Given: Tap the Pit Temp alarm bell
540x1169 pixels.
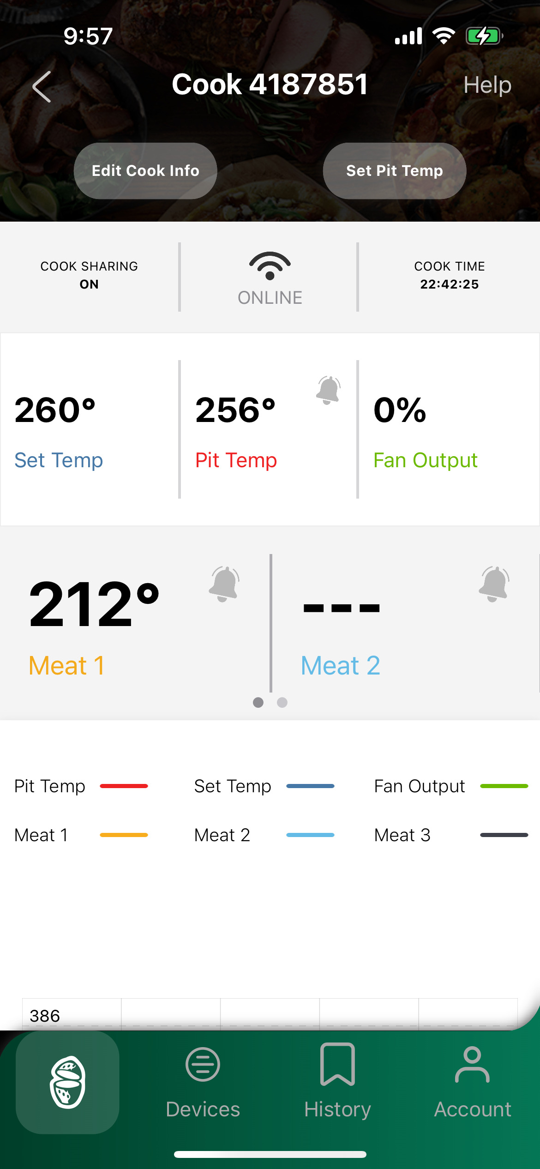Looking at the screenshot, I should click(x=328, y=390).
